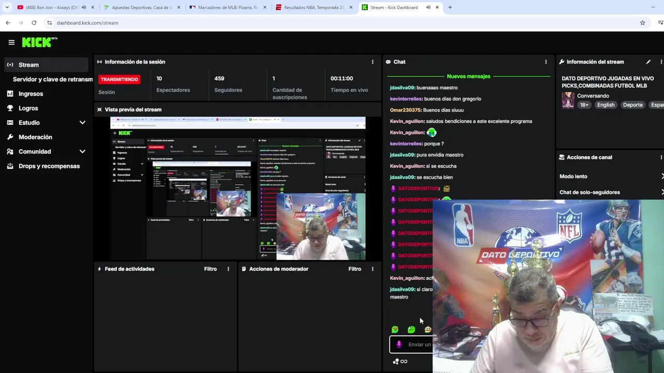
Task: Click Nuevos mensajes divider label
Action: click(468, 76)
